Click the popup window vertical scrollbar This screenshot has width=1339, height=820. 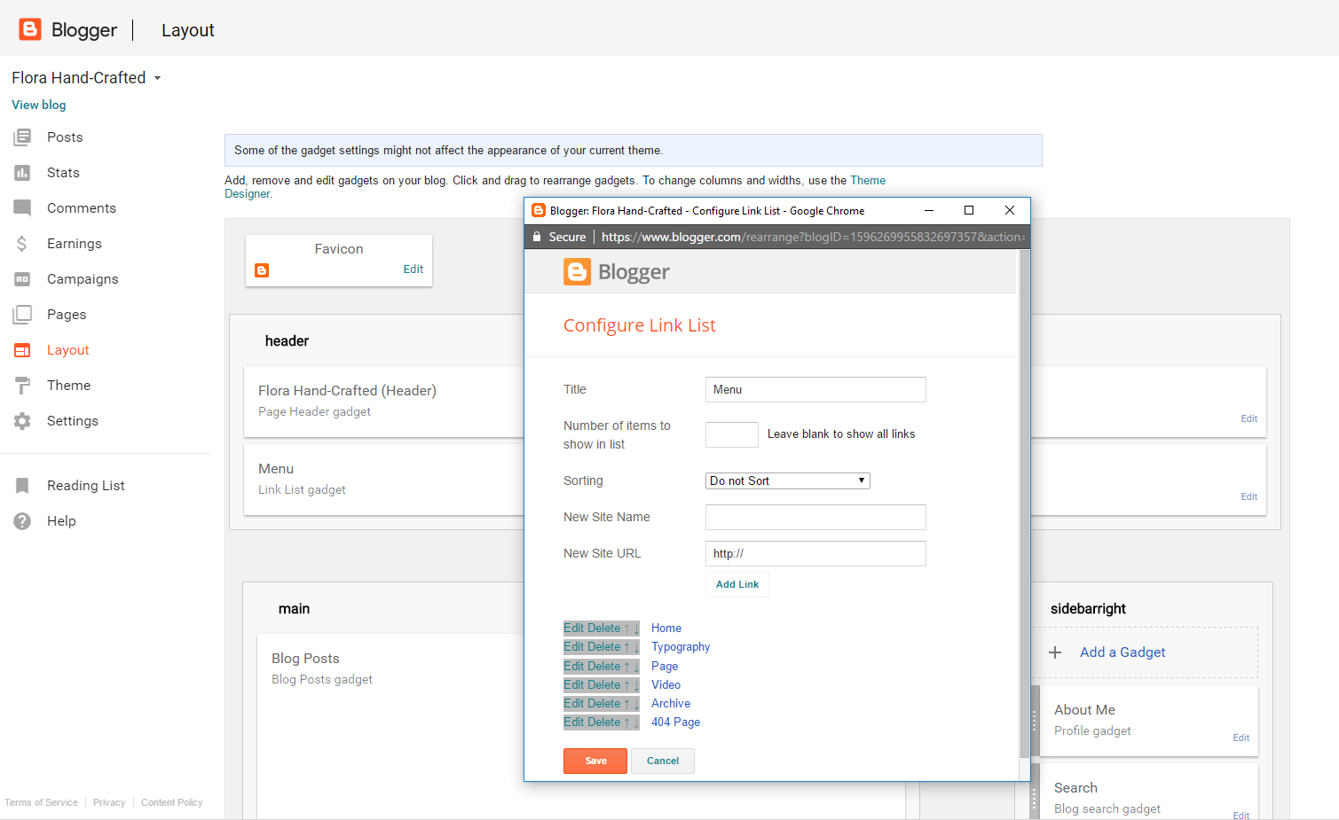coord(1025,504)
